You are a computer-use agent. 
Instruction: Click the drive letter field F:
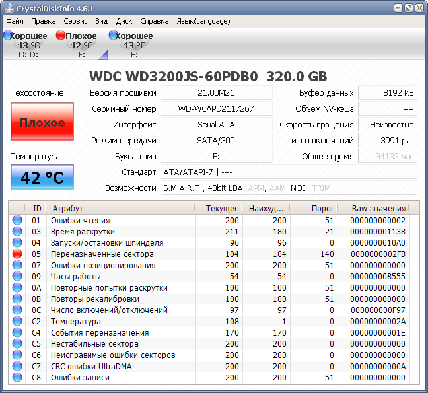pos(216,156)
